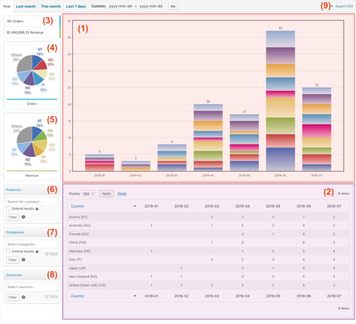Click the ascending sort arrow on Country column
The image size is (356, 324).
point(135,206)
